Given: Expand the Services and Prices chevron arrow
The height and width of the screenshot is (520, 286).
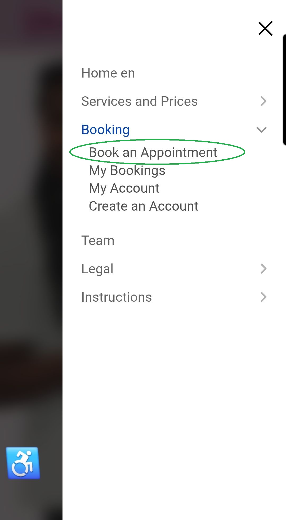Looking at the screenshot, I should 263,101.
